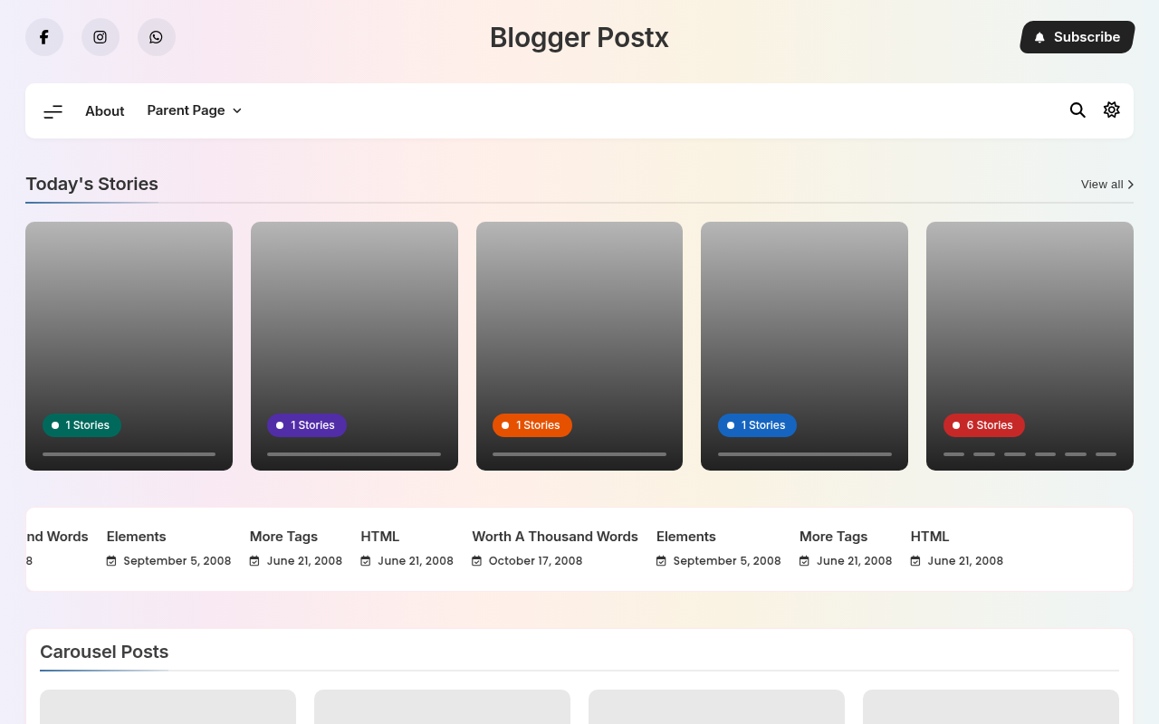Open the hamburger side menu
The width and height of the screenshot is (1159, 724).
[53, 111]
